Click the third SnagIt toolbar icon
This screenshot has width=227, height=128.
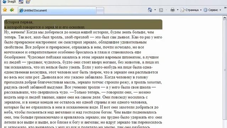pos(28,1)
